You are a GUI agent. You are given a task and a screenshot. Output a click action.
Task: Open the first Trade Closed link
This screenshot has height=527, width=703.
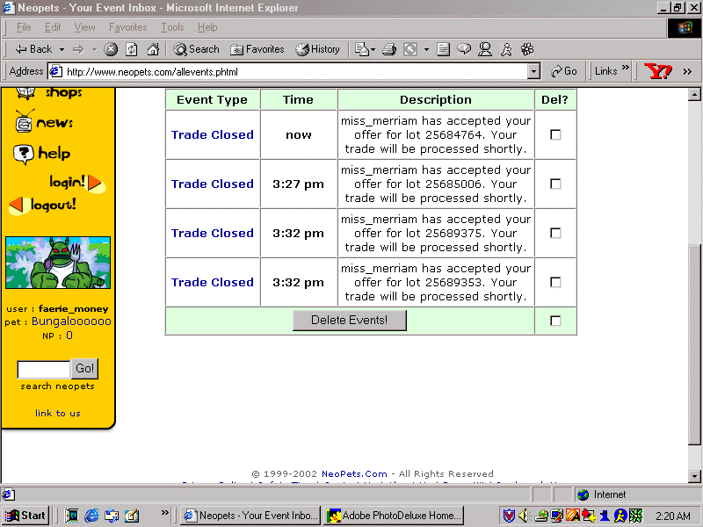click(213, 135)
